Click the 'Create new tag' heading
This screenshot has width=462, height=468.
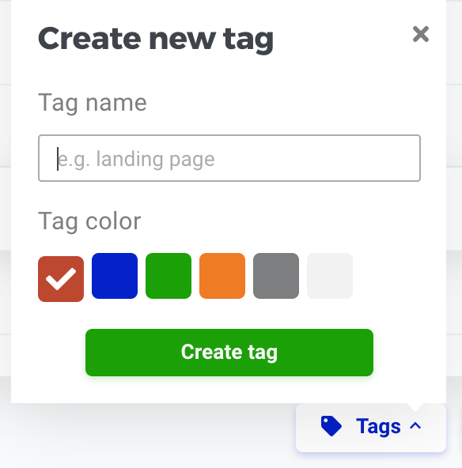pos(156,40)
